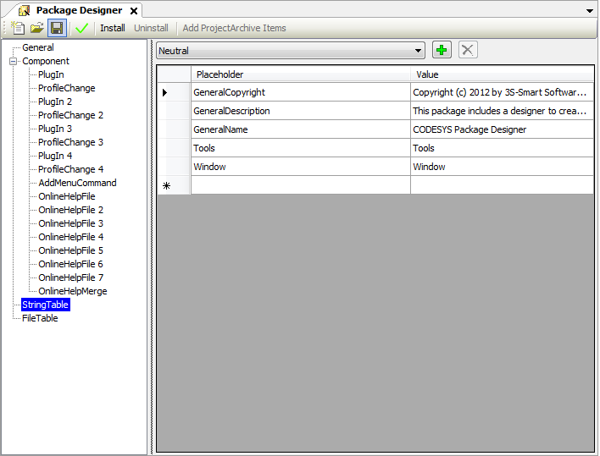The height and width of the screenshot is (456, 600).
Task: Switch to the Package Designer tab
Action: pos(79,10)
